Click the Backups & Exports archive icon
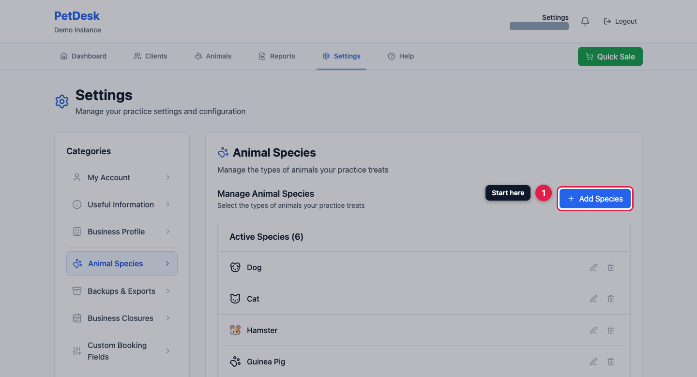 coord(77,291)
